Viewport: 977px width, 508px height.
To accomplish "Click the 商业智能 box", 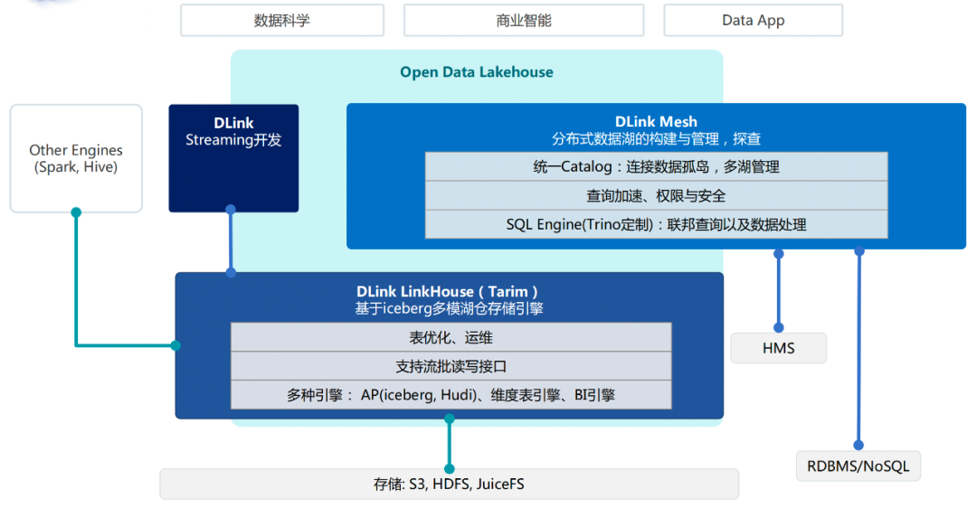I will point(524,21).
